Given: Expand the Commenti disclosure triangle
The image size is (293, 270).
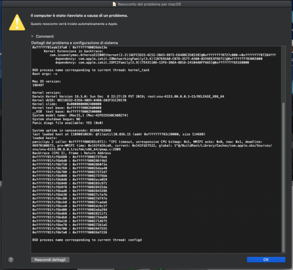Looking at the screenshot, I should 32,36.
